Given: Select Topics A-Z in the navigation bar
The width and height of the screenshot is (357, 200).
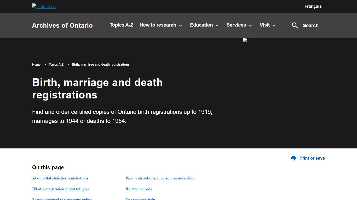Looking at the screenshot, I should [121, 25].
